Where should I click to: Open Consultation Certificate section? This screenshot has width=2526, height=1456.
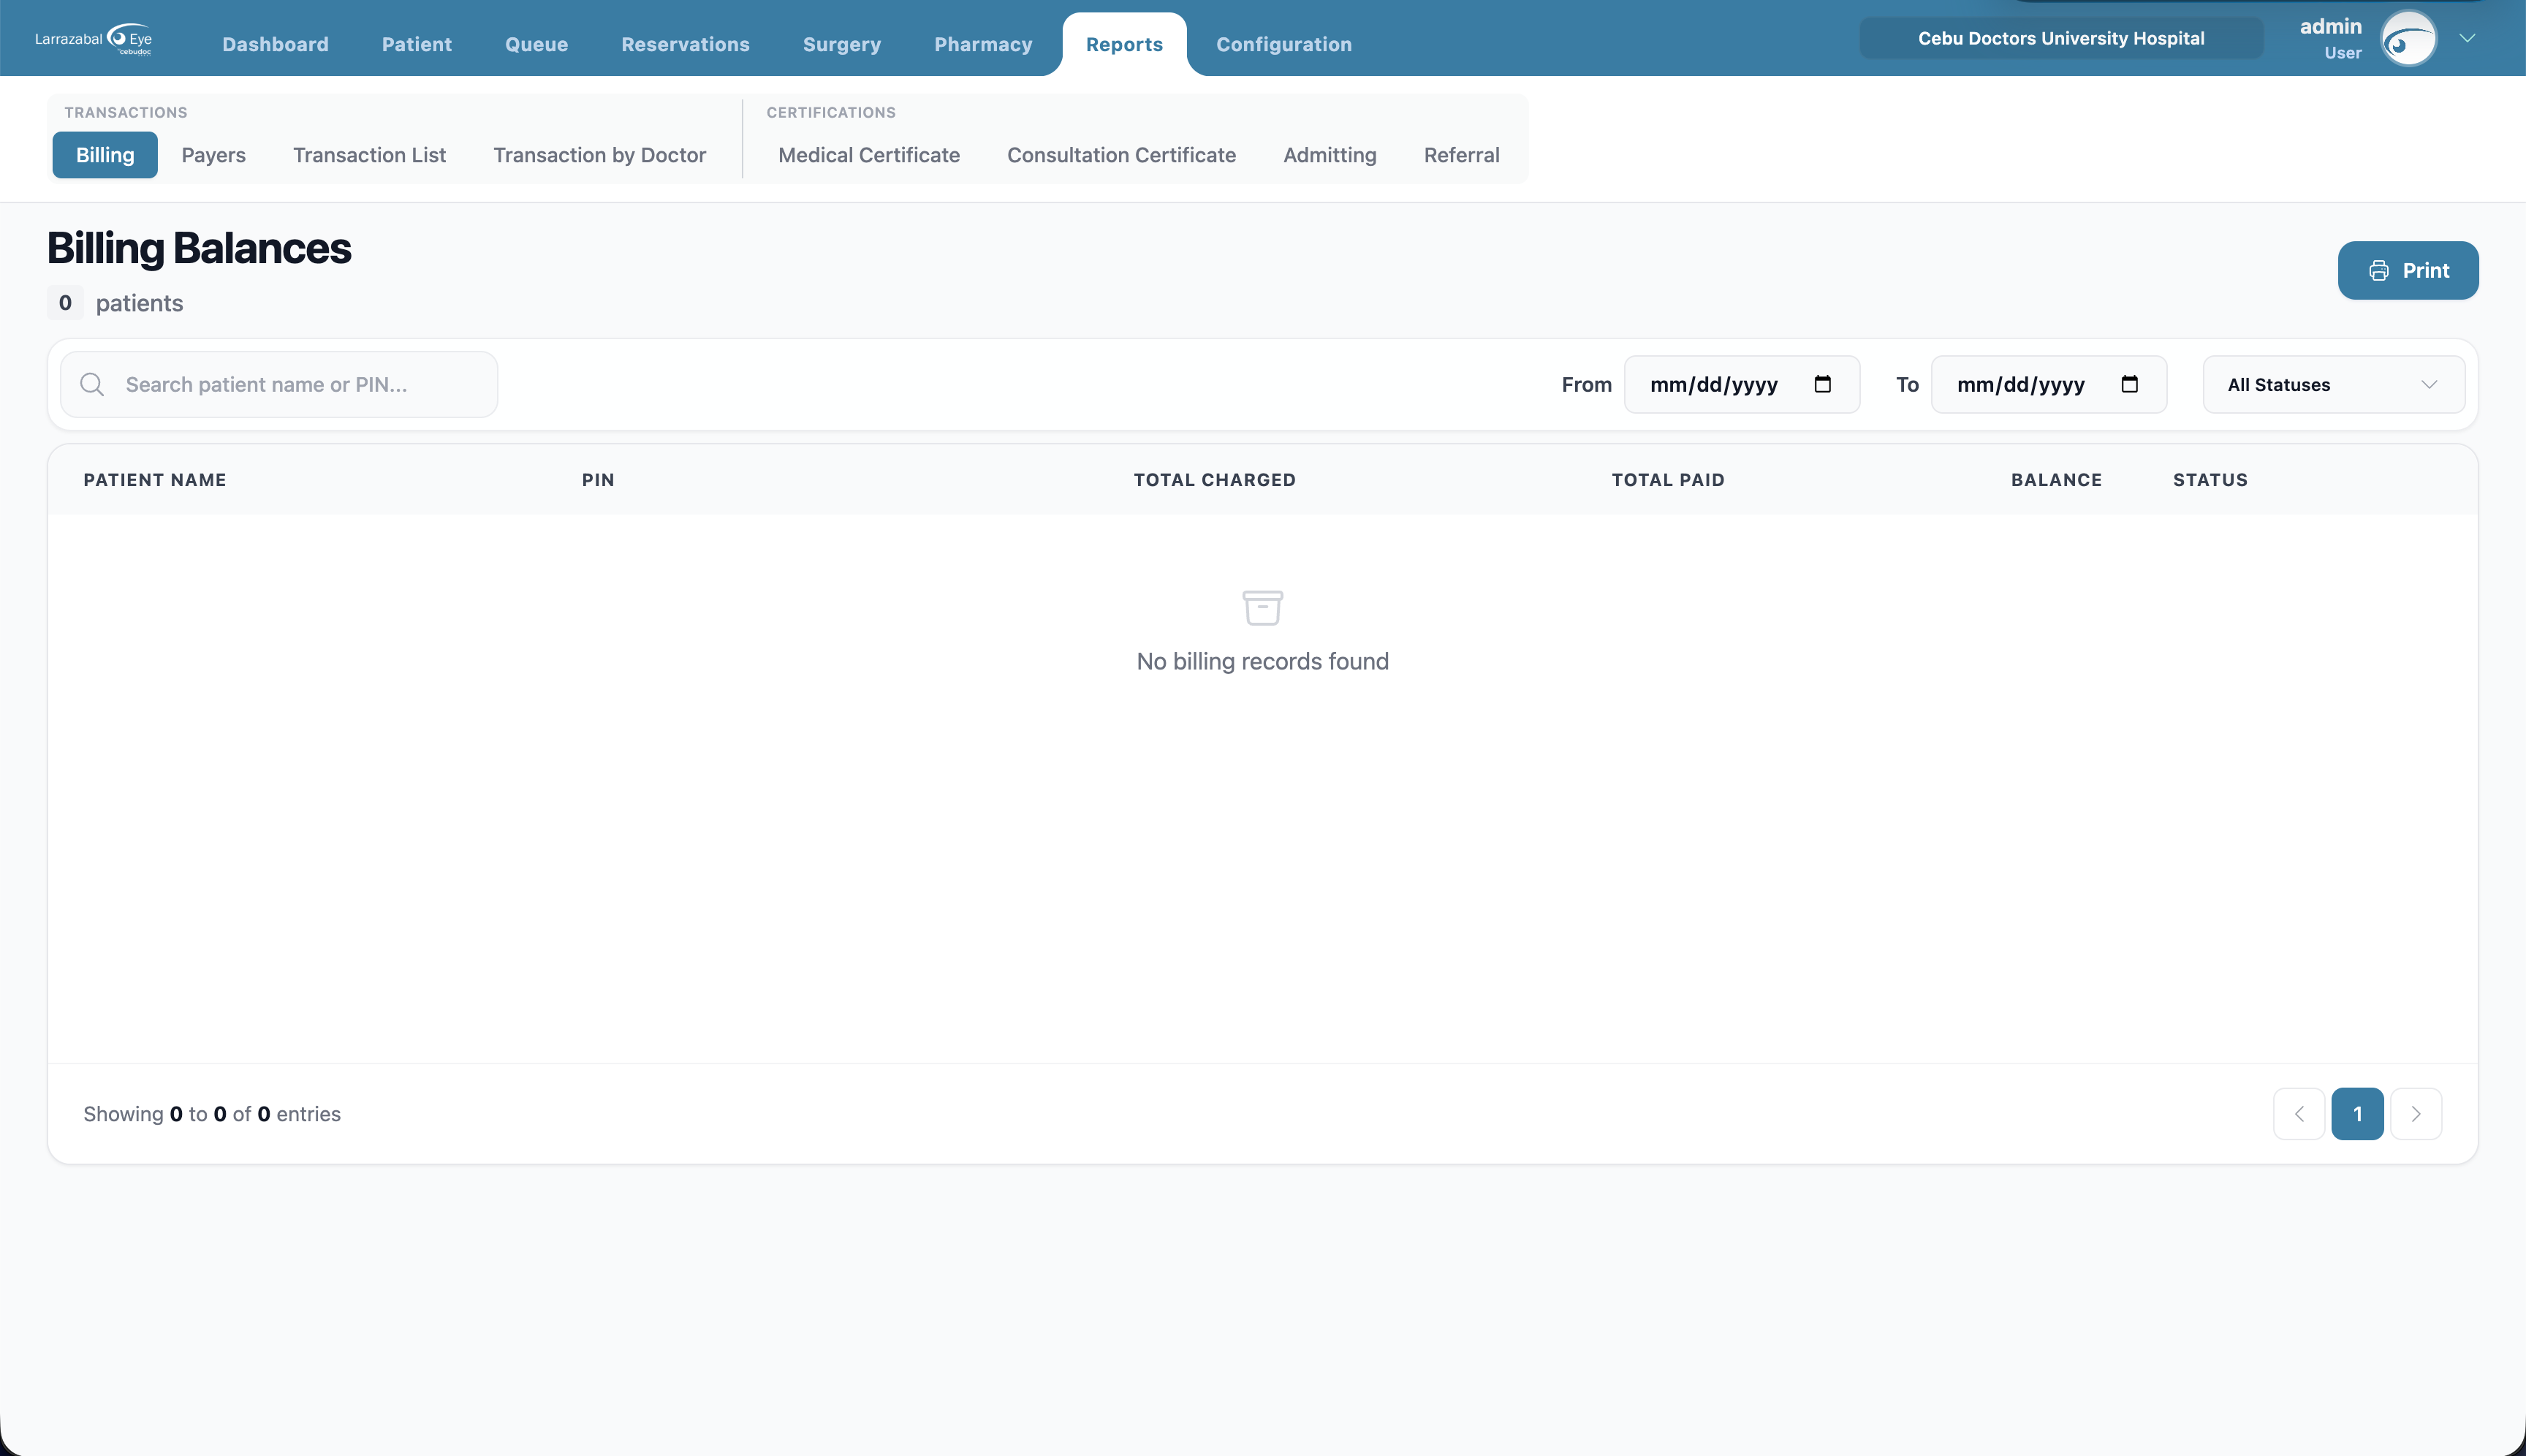coord(1121,155)
